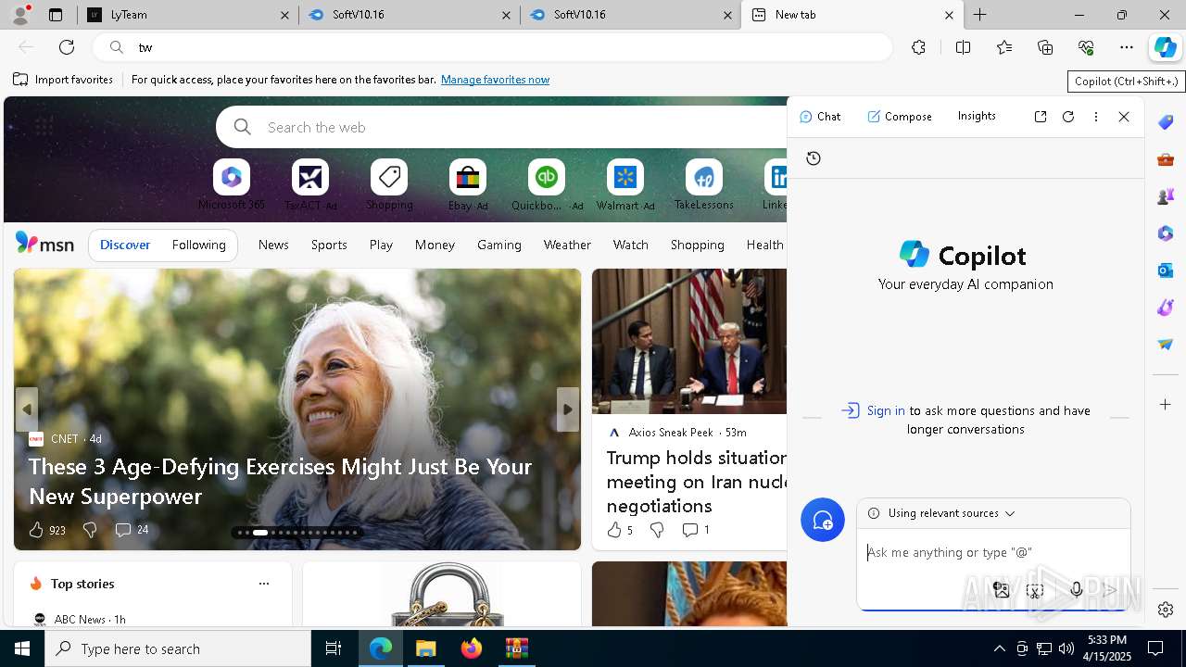This screenshot has height=667, width=1186.
Task: Dislike the age-defying exercises article
Action: pos(90,530)
